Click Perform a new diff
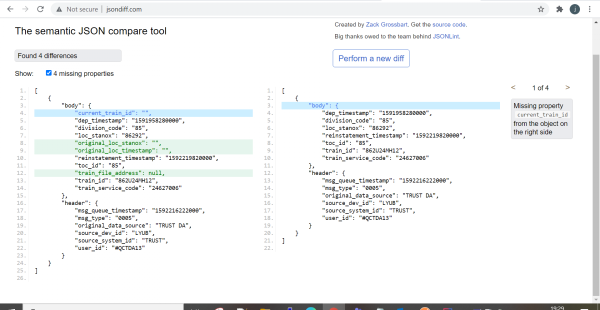The width and height of the screenshot is (600, 310). (371, 58)
